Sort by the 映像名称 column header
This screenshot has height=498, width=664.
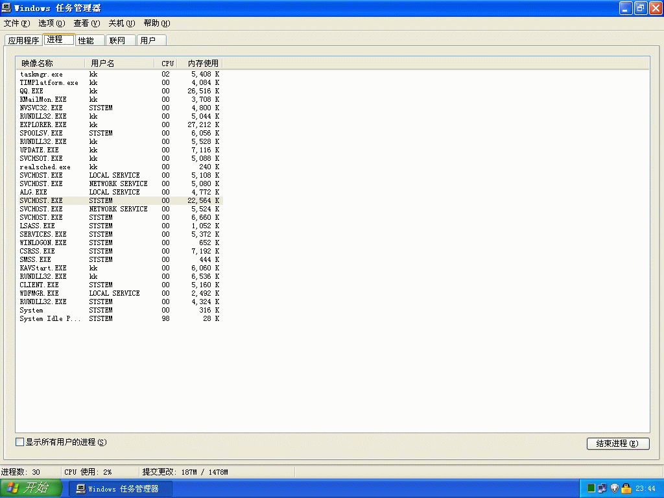pyautogui.click(x=51, y=63)
